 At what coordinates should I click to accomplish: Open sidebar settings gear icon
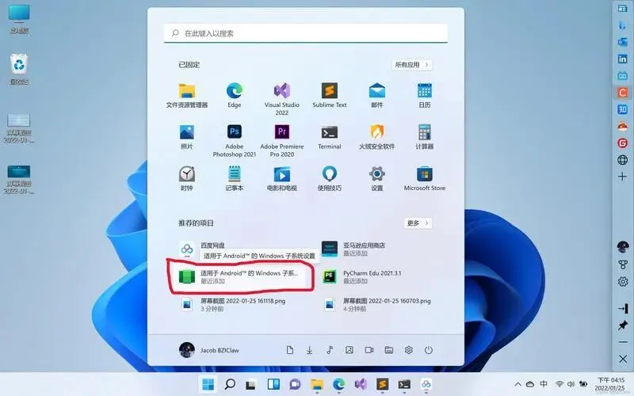pyautogui.click(x=623, y=282)
